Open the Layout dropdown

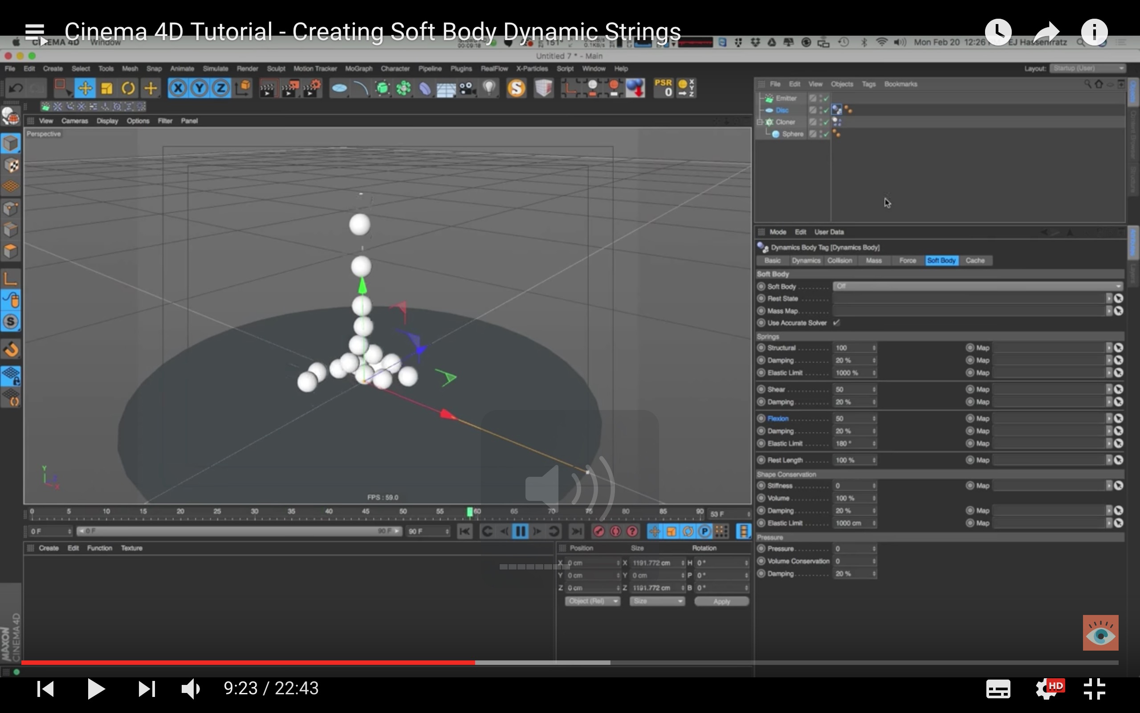(1087, 68)
